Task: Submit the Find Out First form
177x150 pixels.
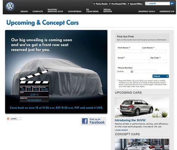Action: pyautogui.click(x=161, y=76)
